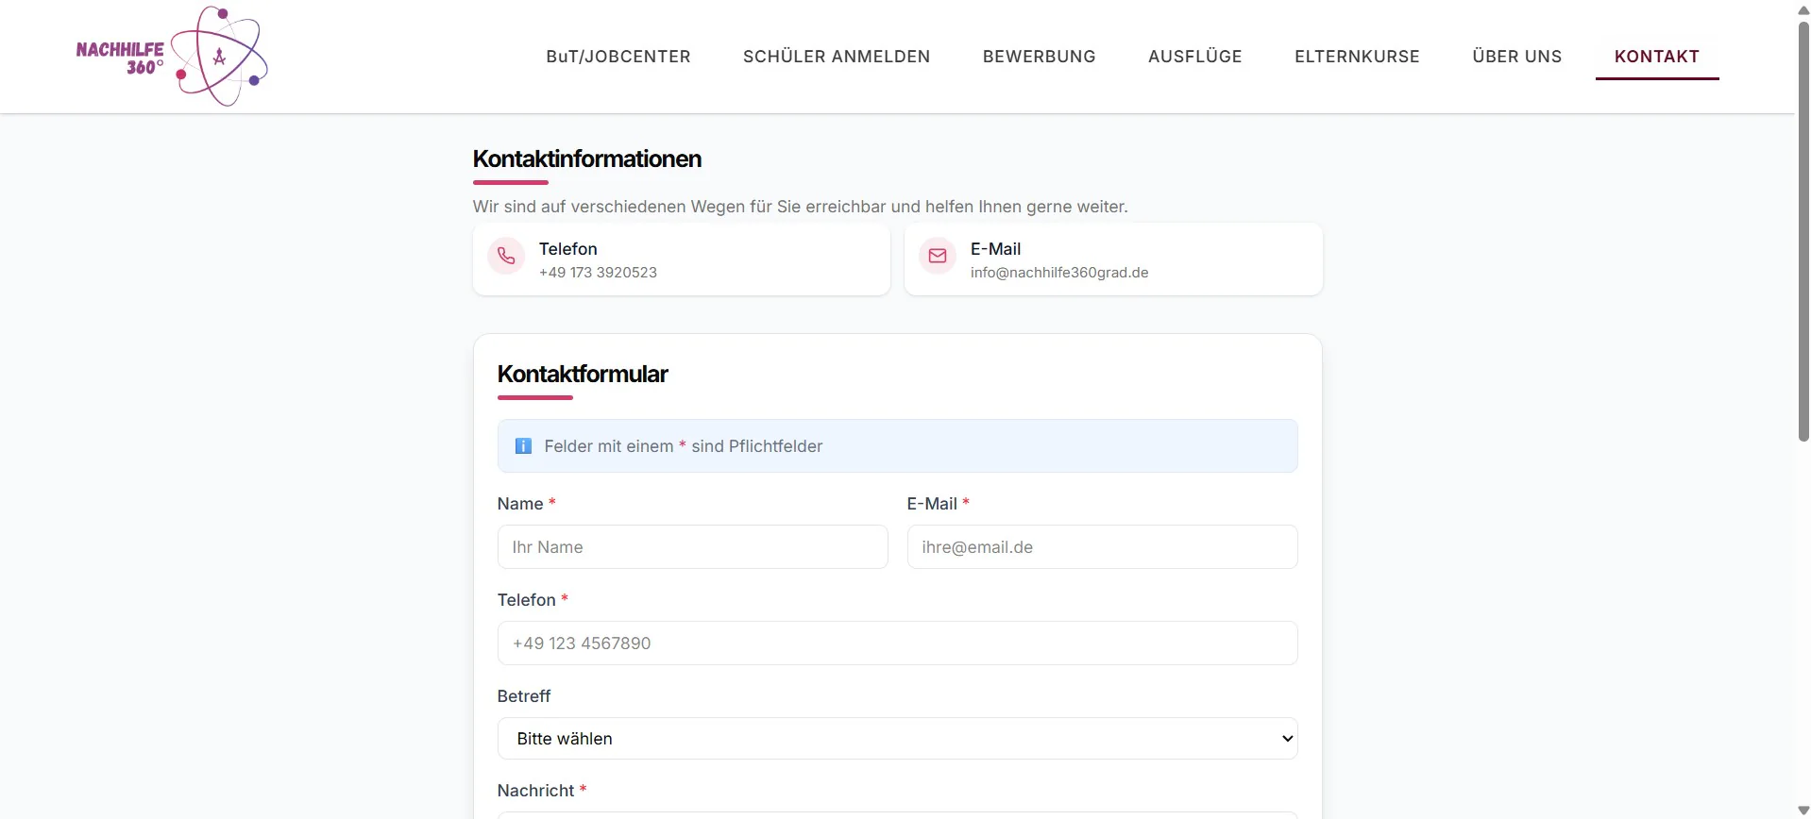The height and width of the screenshot is (819, 1811).
Task: Go to SCHÜLER ANMELDEN page
Action: click(837, 57)
